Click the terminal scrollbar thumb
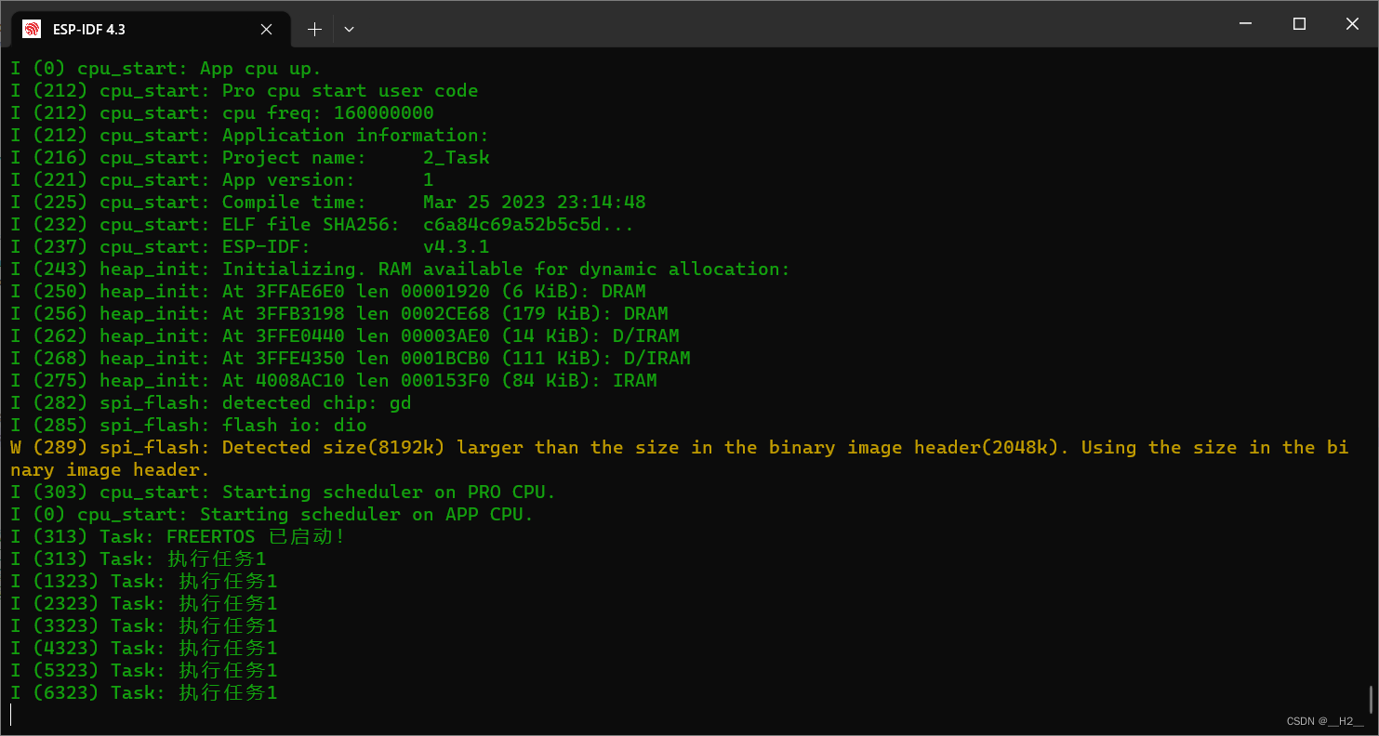Image resolution: width=1379 pixels, height=736 pixels. coord(1372,699)
